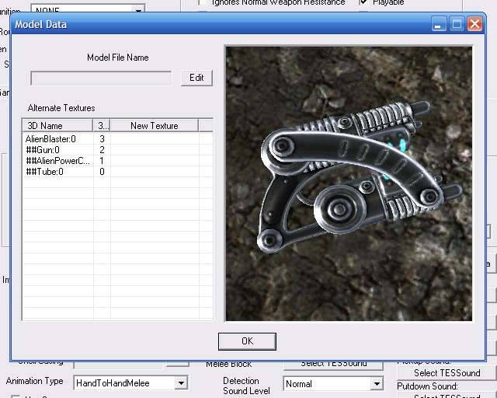Minimize the Model Data window
The width and height of the screenshot is (497, 398).
click(x=440, y=24)
